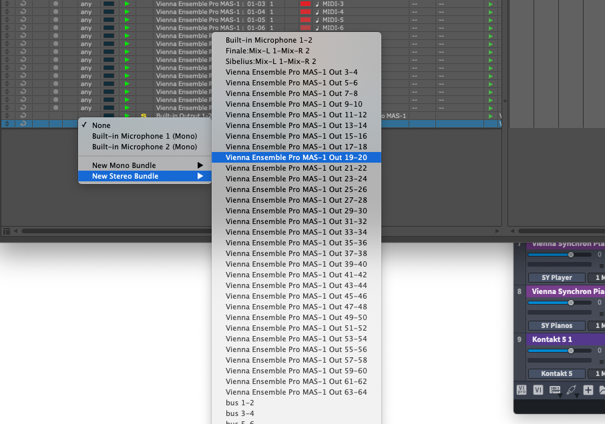Image resolution: width=605 pixels, height=424 pixels.
Task: Toggle the record-enable dot on the 01-04 row
Action: [x=56, y=11]
